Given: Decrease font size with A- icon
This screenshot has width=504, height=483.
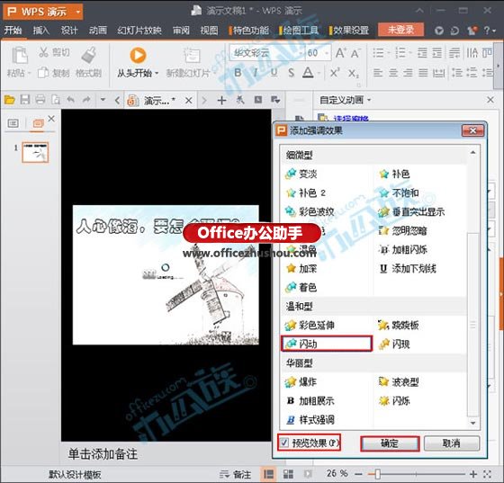Looking at the screenshot, I should click(355, 53).
